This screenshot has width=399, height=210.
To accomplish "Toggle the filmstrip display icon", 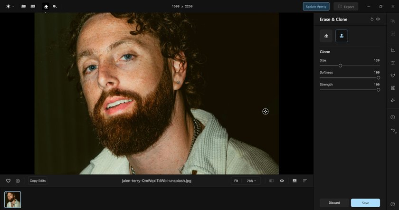I will 294,181.
